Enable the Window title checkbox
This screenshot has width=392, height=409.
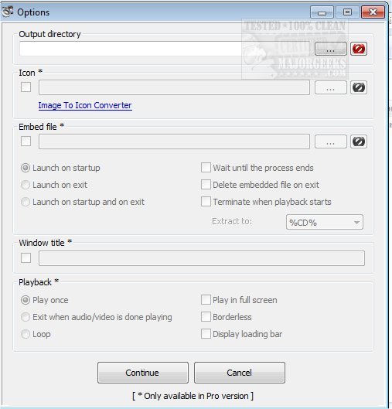(26, 258)
